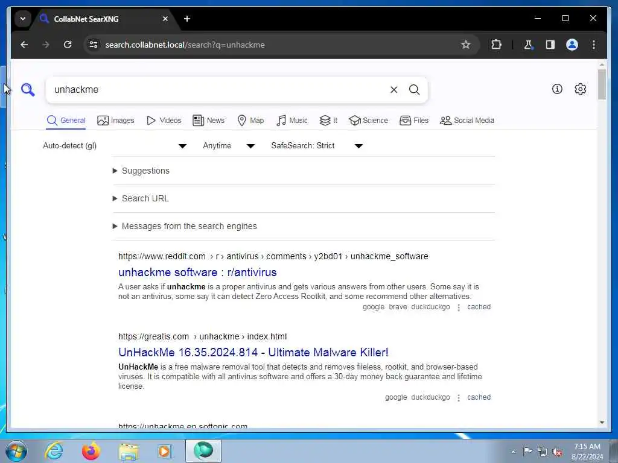The width and height of the screenshot is (618, 463).
Task: Switch to the Map category
Action: (250, 121)
